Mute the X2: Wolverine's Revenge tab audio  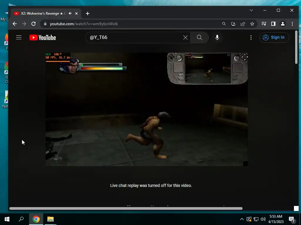tap(70, 13)
